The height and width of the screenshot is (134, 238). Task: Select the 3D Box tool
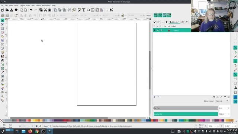[3, 40]
